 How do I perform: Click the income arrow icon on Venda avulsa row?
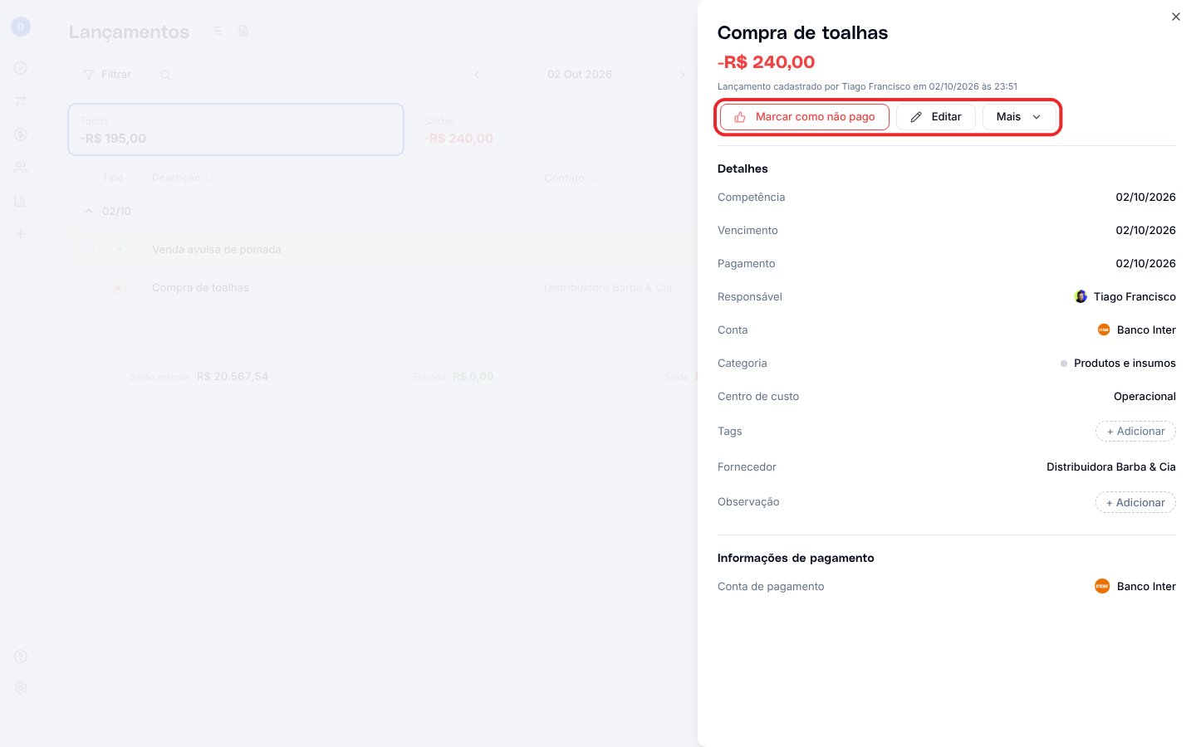click(119, 249)
